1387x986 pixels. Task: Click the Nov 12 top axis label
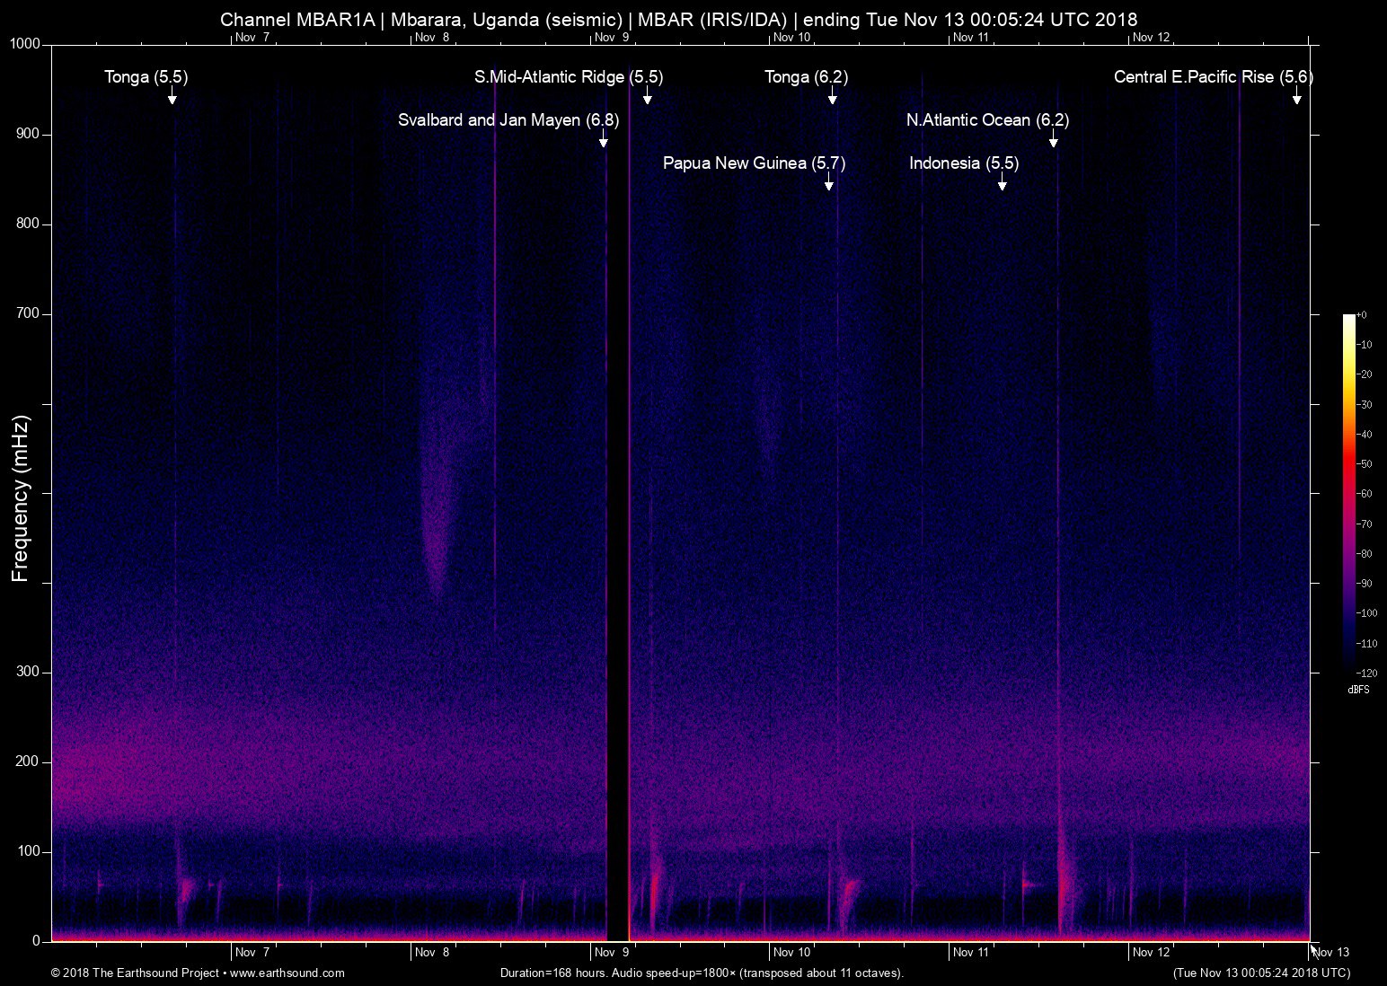pyautogui.click(x=1151, y=38)
